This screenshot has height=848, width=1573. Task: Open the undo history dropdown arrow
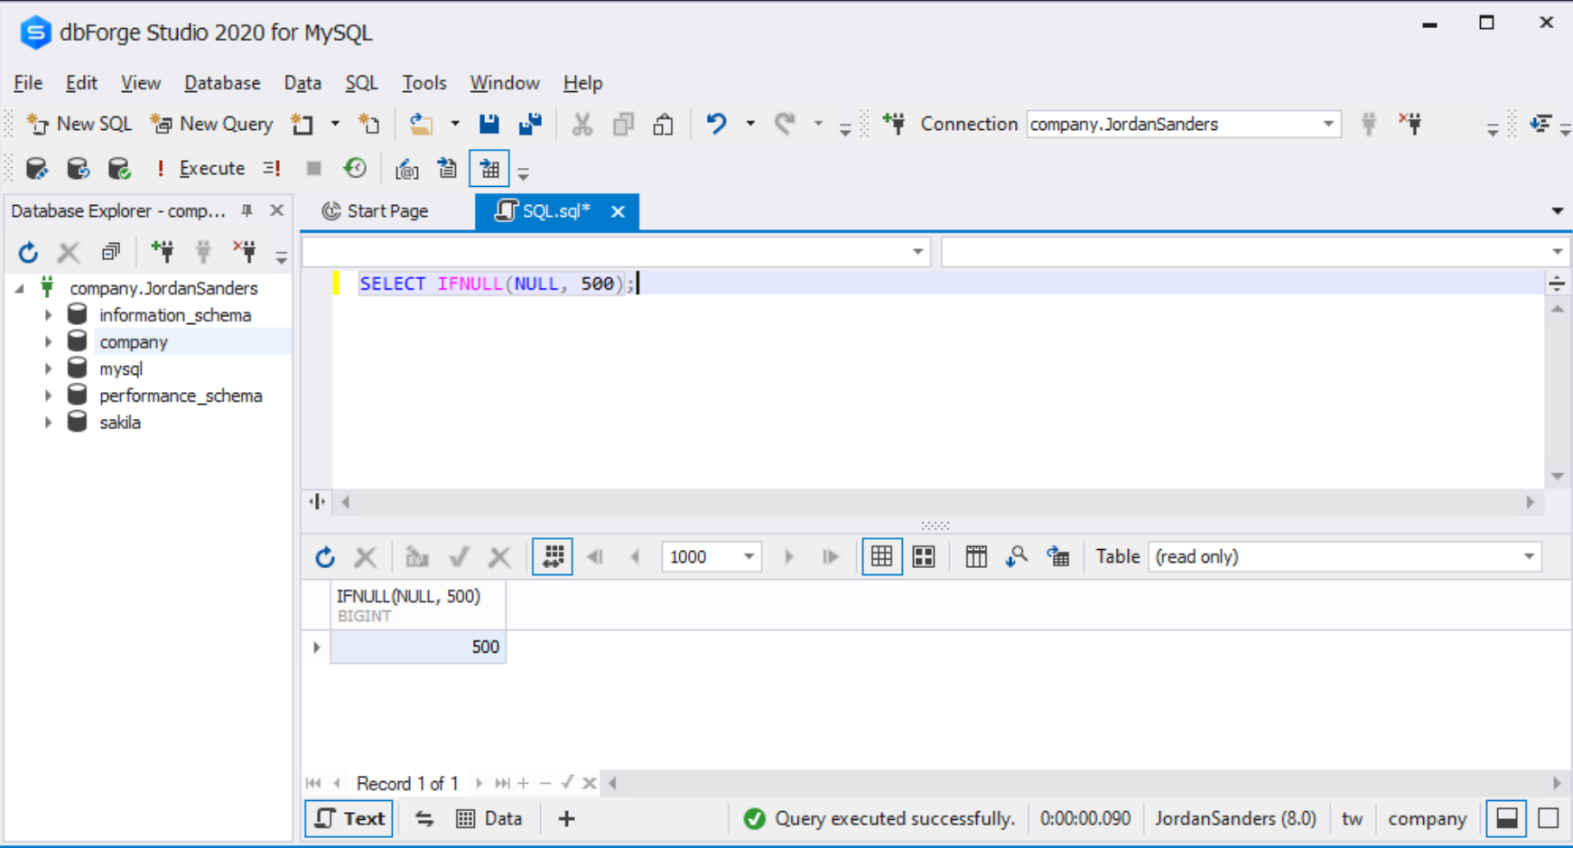pos(750,124)
